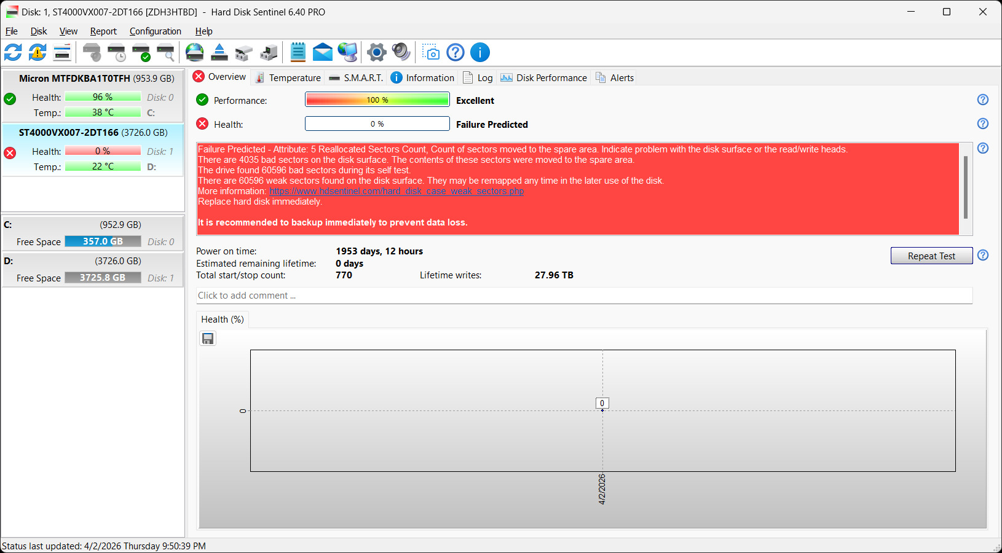Click the disk with magnifying glass icon

click(165, 52)
